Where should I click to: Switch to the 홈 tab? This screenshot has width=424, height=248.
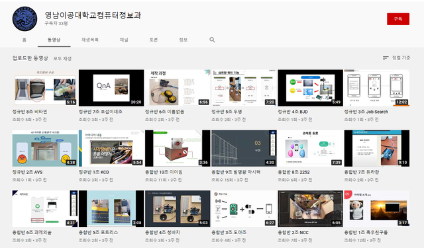25,40
